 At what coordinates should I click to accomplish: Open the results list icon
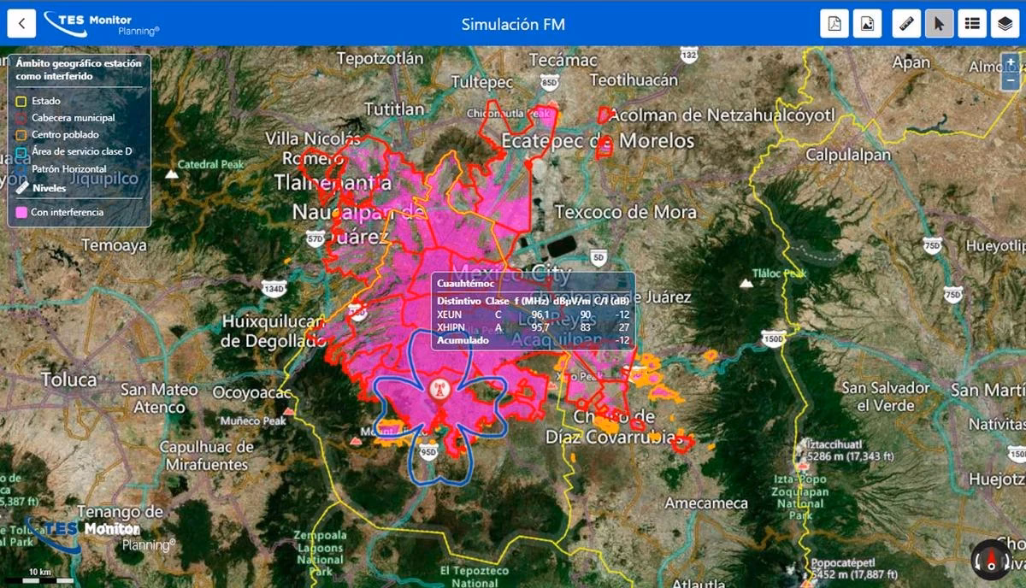click(x=971, y=23)
